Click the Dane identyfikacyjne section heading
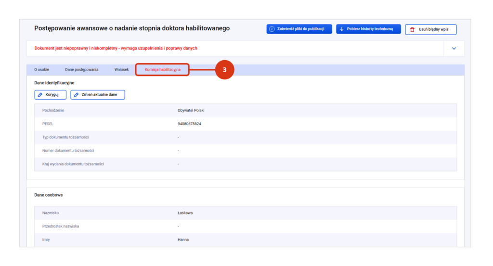 [x=54, y=83]
